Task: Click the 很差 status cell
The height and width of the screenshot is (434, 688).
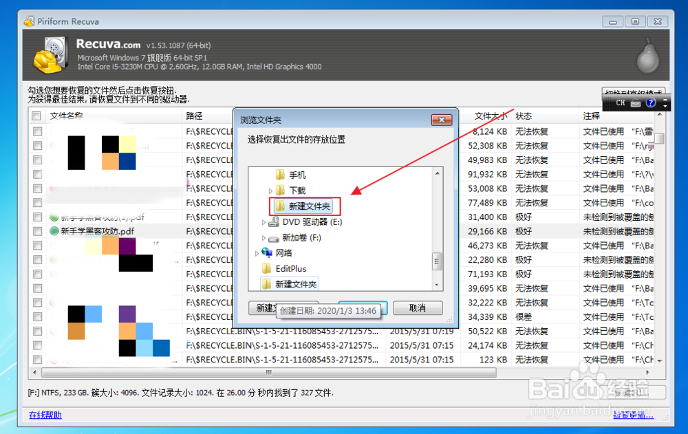Action: [x=524, y=317]
